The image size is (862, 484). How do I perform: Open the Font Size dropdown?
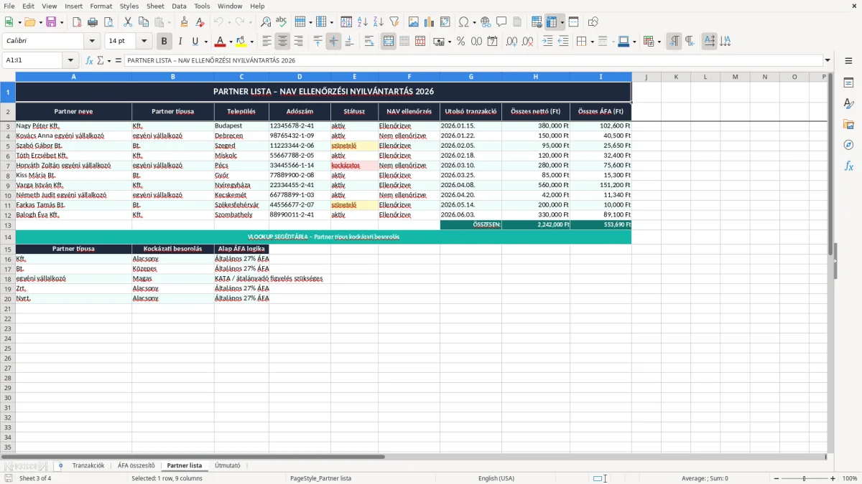pos(144,42)
